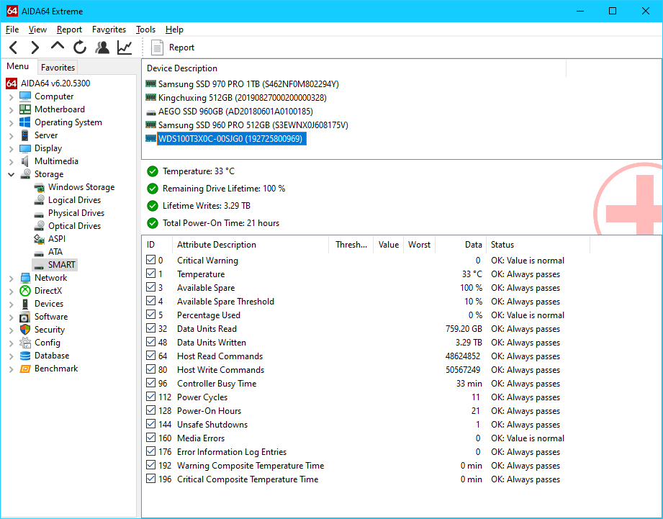
Task: Click the Motherboard icon in tree
Action: click(x=25, y=109)
